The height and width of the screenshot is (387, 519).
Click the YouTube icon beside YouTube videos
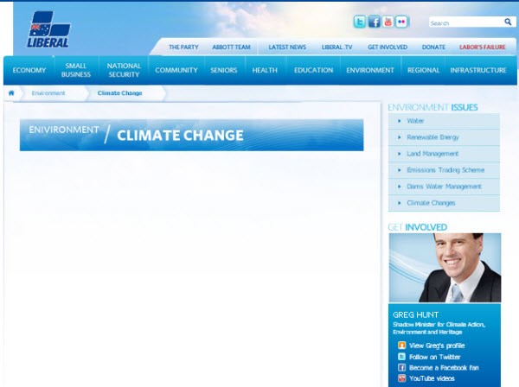tap(401, 378)
